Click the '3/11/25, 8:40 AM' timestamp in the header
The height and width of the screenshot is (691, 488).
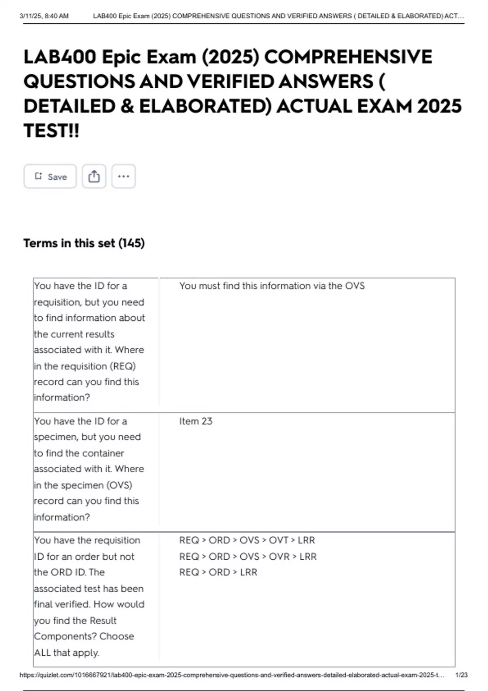pyautogui.click(x=44, y=16)
